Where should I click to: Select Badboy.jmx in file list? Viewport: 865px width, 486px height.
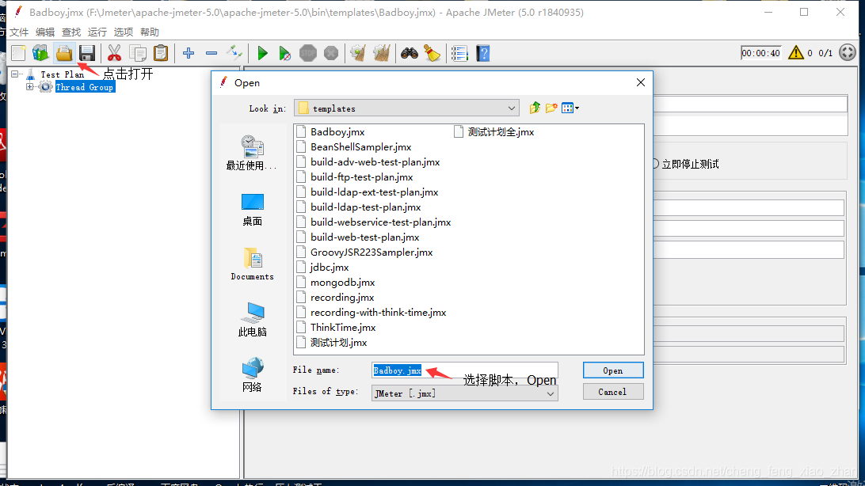click(330, 131)
